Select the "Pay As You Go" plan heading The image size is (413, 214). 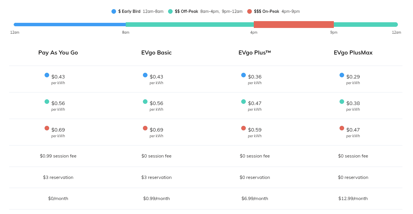pyautogui.click(x=58, y=53)
